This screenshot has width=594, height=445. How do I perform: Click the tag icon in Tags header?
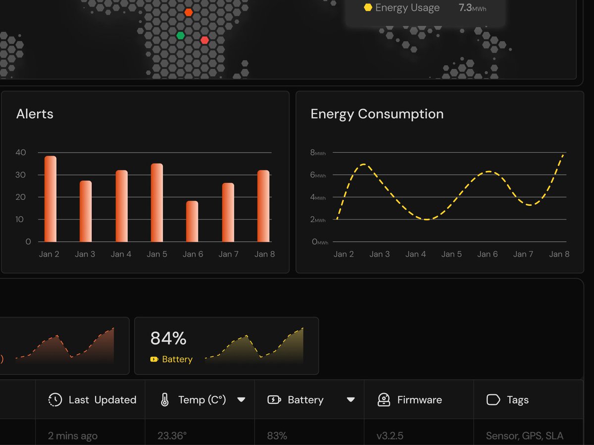tap(493, 400)
